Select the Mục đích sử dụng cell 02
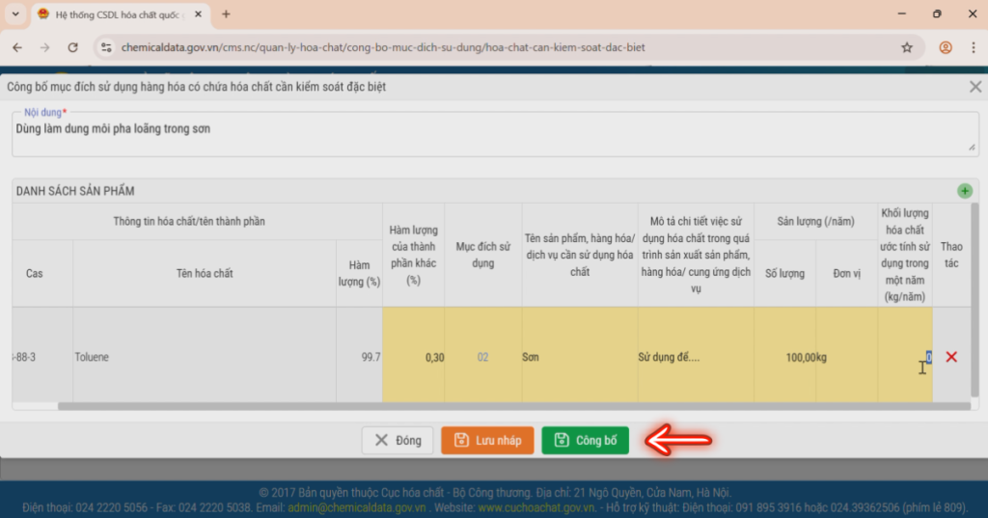The width and height of the screenshot is (988, 518). coord(482,357)
